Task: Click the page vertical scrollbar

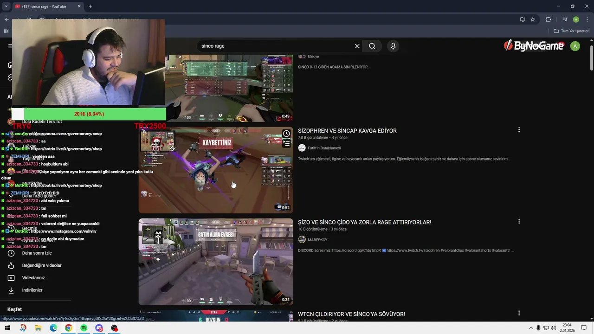Action: 591,58
